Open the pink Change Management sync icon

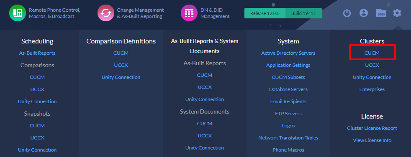106,13
